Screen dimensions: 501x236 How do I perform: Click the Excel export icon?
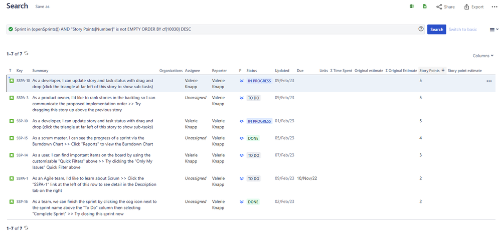pos(412,7)
